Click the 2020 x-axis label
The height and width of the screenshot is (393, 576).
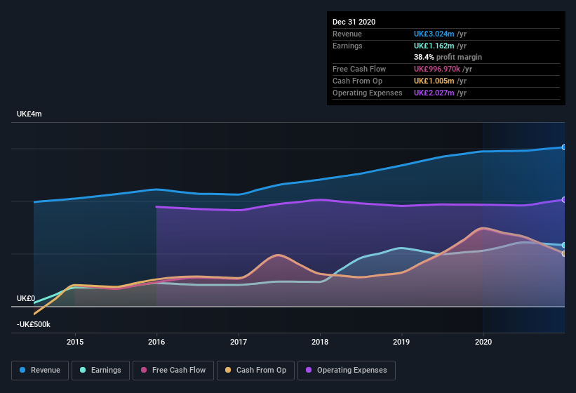pos(483,342)
